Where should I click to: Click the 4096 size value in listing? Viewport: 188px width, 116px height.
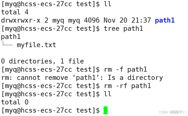92,20
